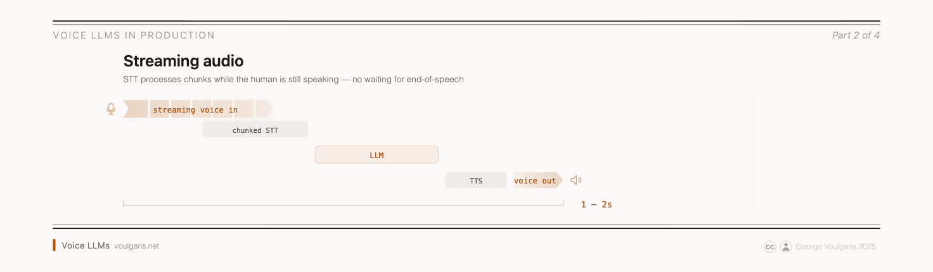Click the chunked STT block
Screen dimensions: 933x272
click(255, 130)
